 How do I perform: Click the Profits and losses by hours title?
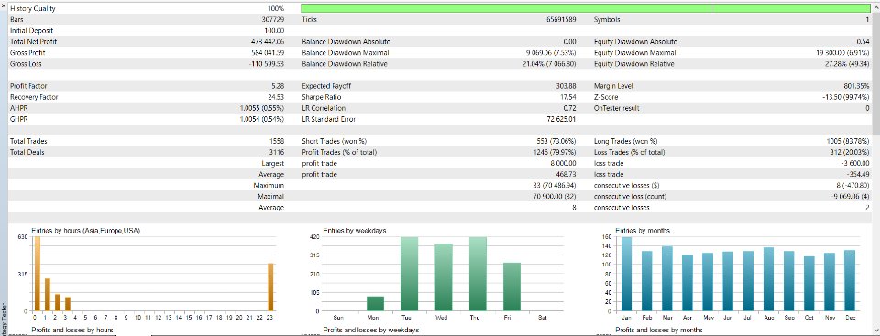point(72,330)
